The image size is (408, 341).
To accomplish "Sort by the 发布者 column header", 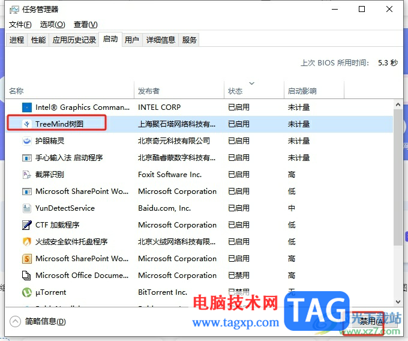I will pyautogui.click(x=179, y=90).
